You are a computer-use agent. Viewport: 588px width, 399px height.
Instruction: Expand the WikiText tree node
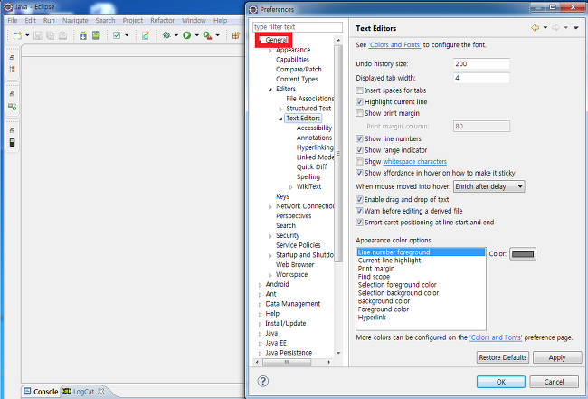tap(290, 187)
